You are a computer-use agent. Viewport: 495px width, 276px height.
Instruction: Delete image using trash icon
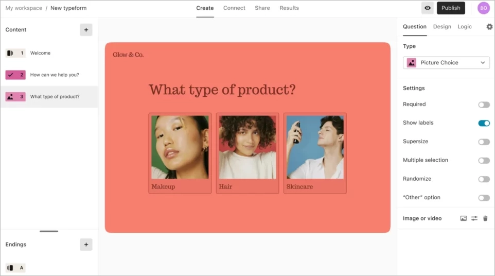click(485, 218)
